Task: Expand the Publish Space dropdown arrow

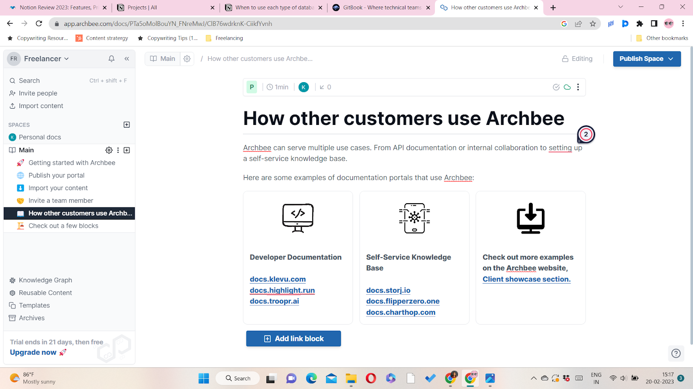Action: coord(670,58)
